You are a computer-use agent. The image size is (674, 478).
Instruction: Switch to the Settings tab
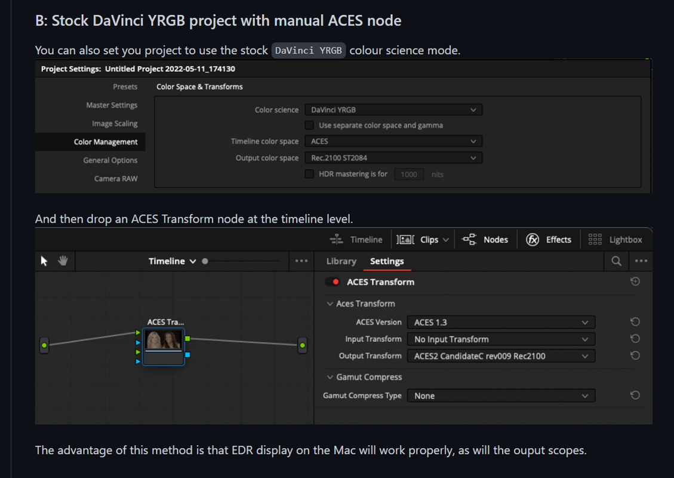387,261
